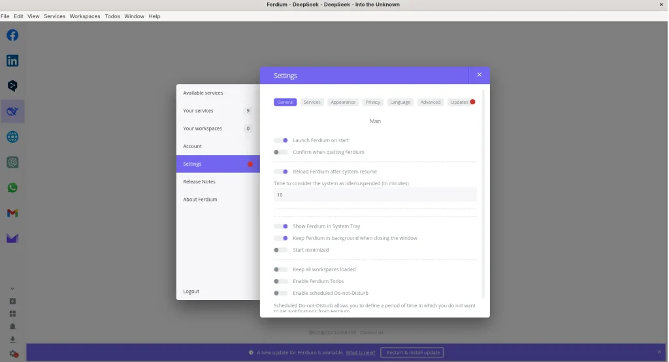Open the Edit menu
The image size is (669, 362).
click(x=18, y=16)
